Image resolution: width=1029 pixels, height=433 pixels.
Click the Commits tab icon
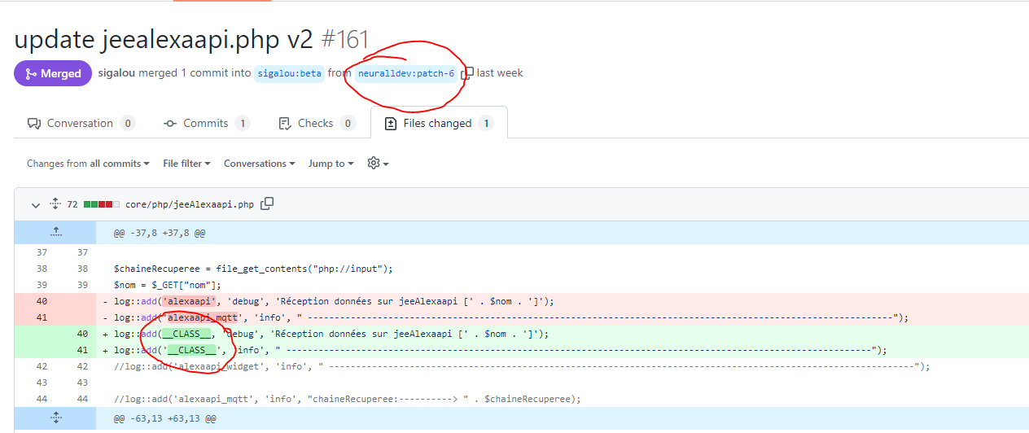click(170, 124)
